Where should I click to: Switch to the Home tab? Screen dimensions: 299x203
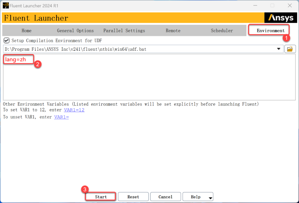click(27, 31)
